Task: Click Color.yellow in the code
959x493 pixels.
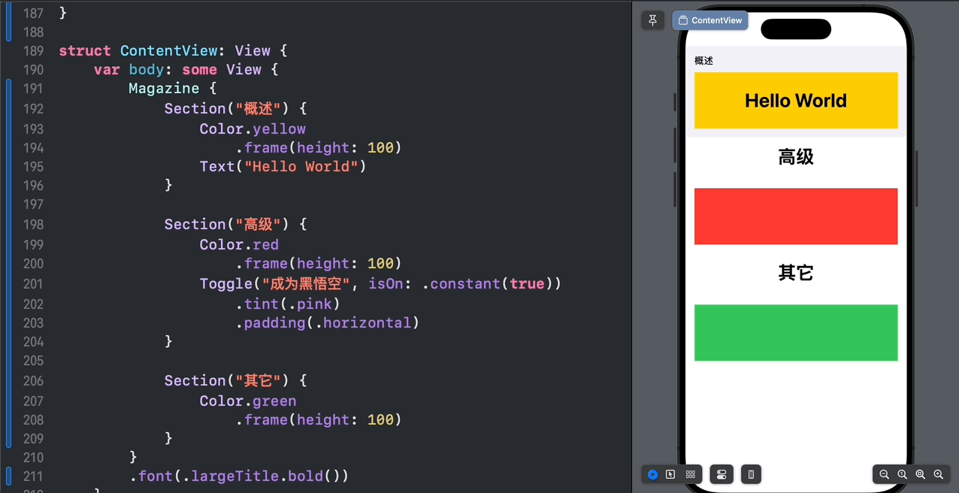Action: pos(253,129)
